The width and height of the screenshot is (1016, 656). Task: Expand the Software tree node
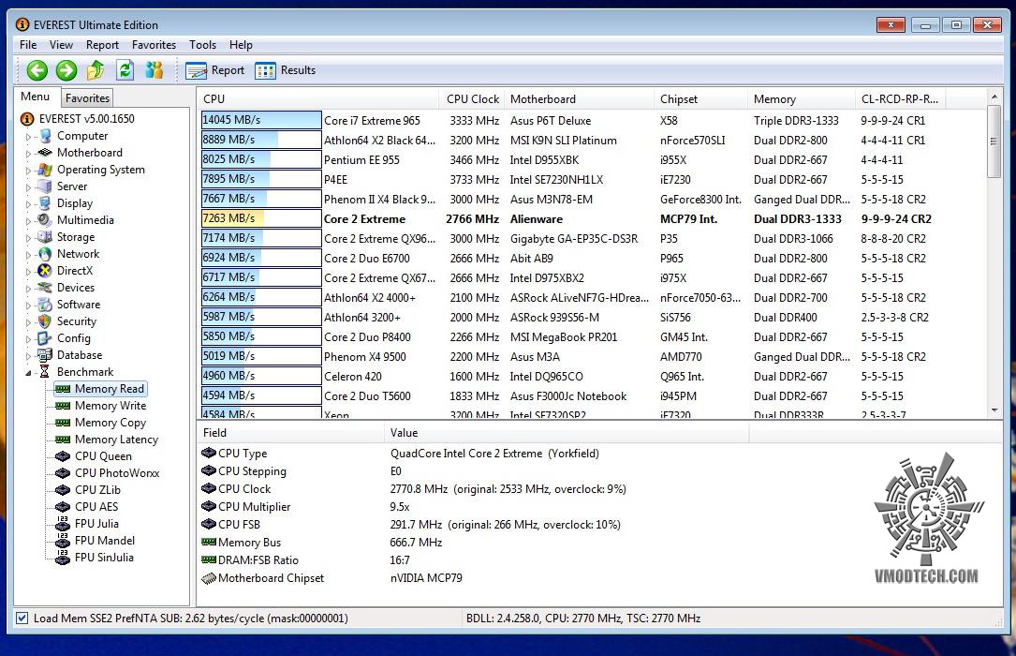coord(28,305)
